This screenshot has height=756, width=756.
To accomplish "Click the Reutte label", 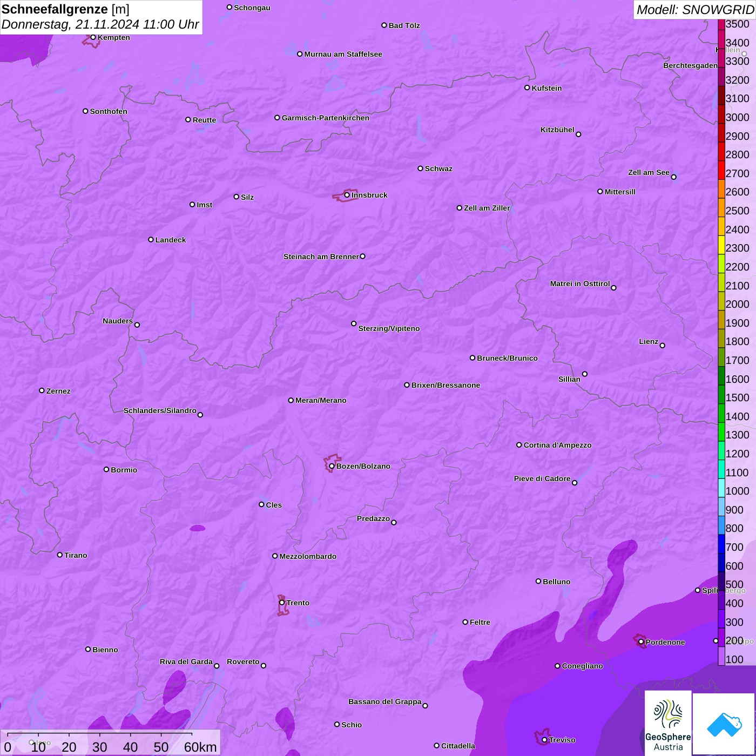I will 204,120.
